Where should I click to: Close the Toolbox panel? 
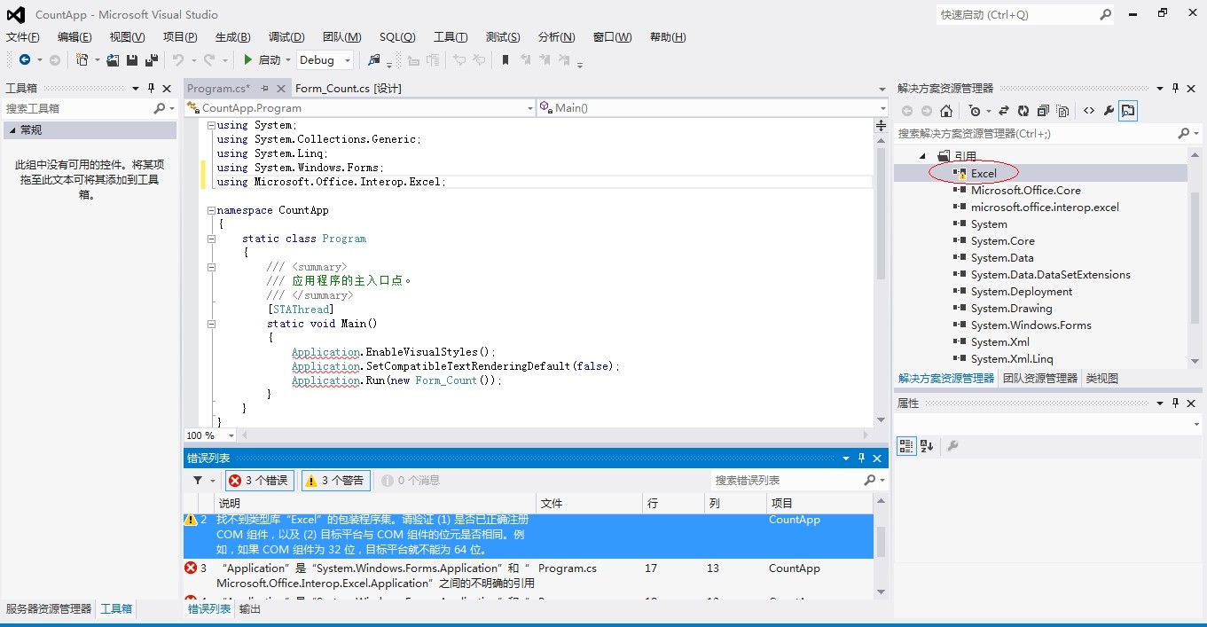pos(167,88)
